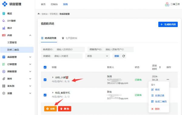Toggle the select-all checkbox in table header
The height and width of the screenshot is (115, 182).
coord(45,67)
